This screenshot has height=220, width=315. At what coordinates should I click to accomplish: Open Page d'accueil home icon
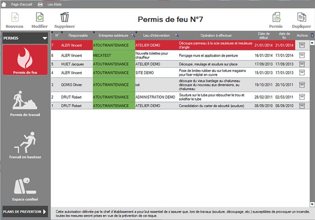pos(4,4)
